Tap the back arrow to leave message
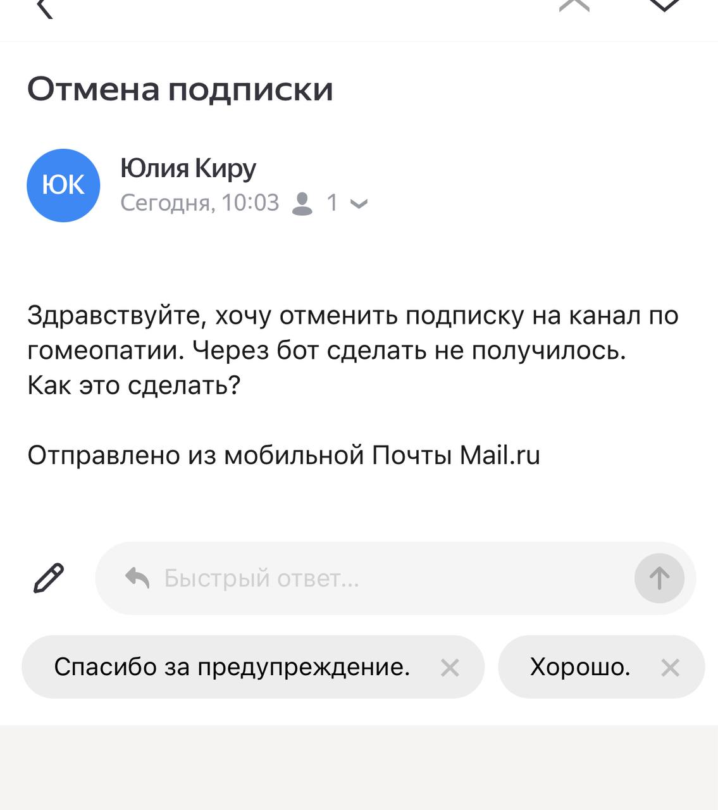The image size is (718, 810). (x=44, y=8)
